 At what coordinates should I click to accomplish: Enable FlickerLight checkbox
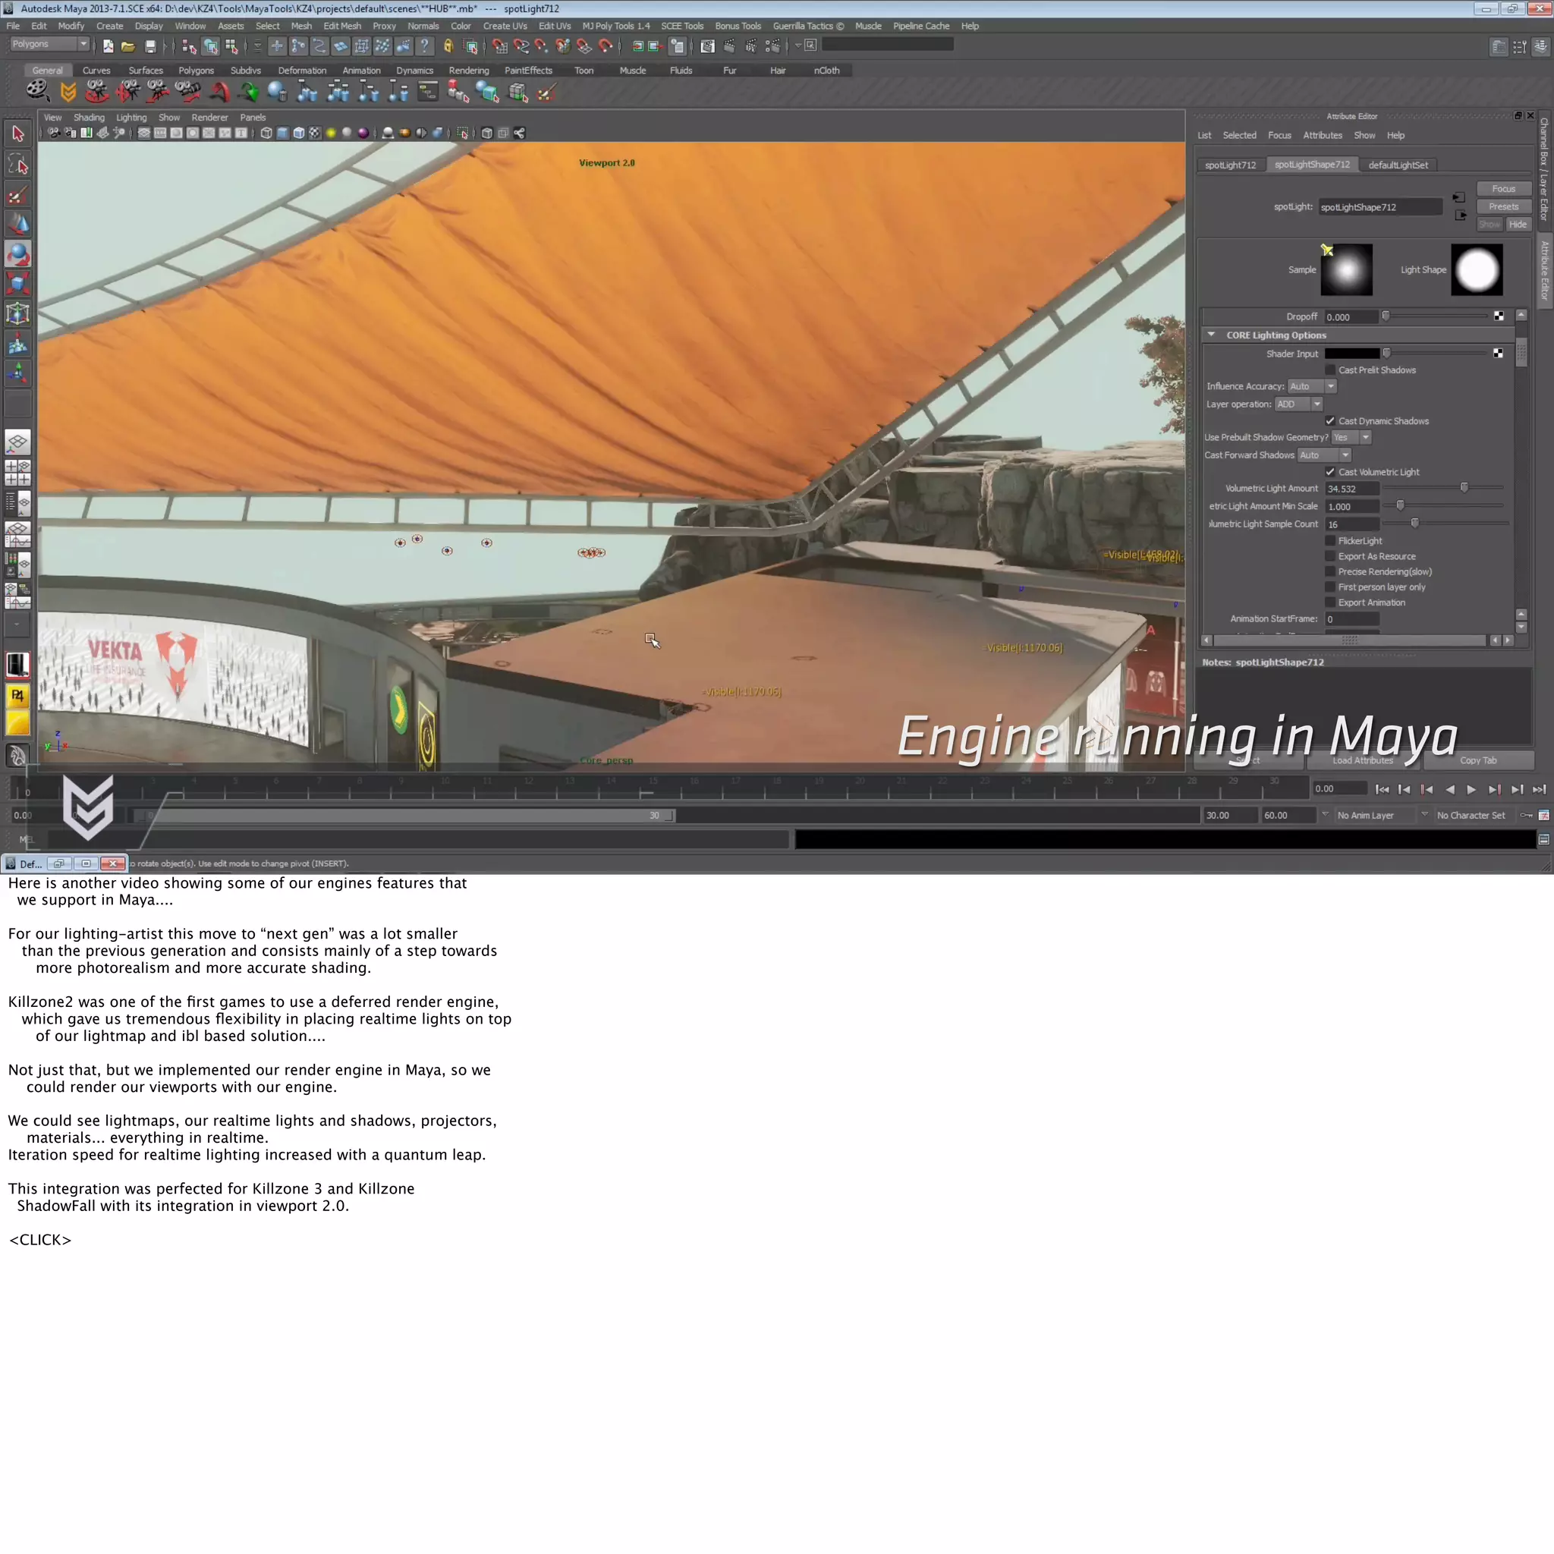[x=1329, y=541]
